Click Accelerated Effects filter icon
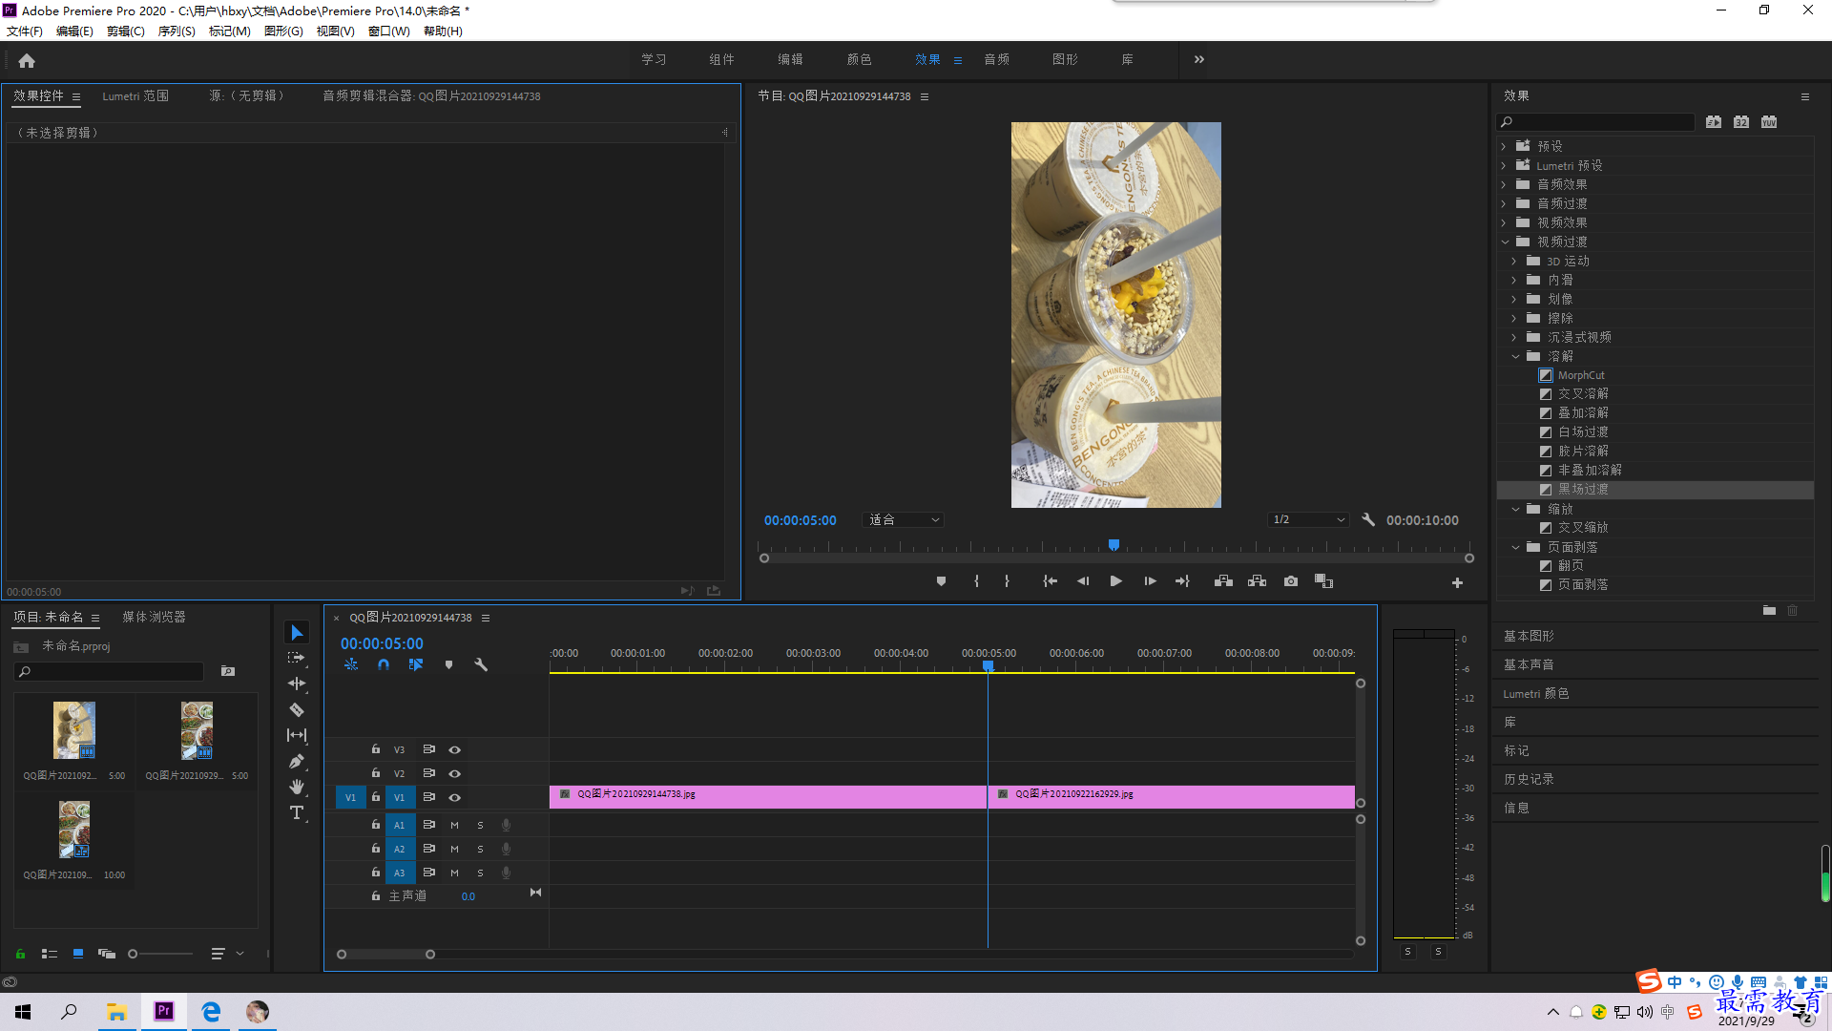The height and width of the screenshot is (1031, 1832). (x=1714, y=122)
